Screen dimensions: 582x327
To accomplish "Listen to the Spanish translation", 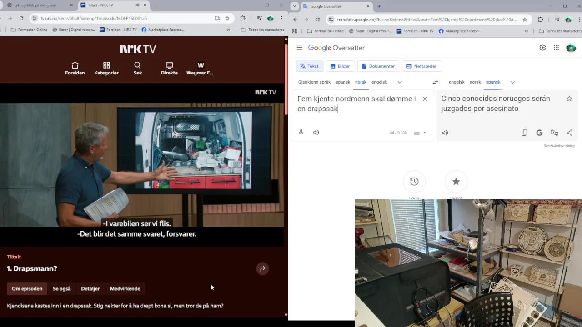I will 445,133.
